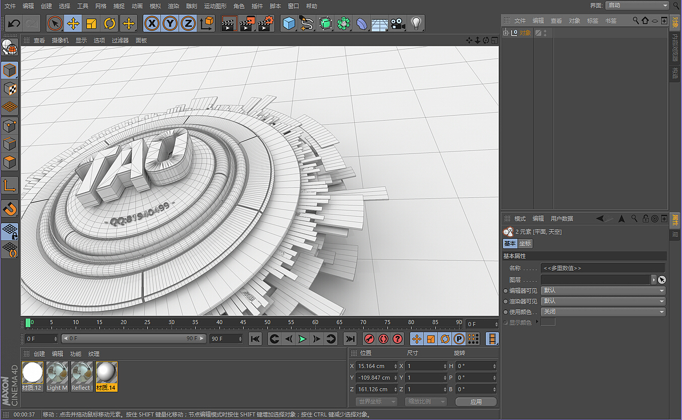The width and height of the screenshot is (682, 420).
Task: Toggle the 使用颜色 animation dot
Action: tap(506, 312)
